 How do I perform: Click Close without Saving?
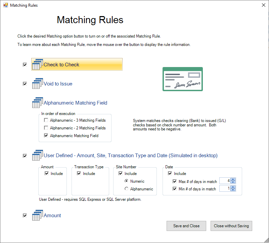tap(231, 226)
